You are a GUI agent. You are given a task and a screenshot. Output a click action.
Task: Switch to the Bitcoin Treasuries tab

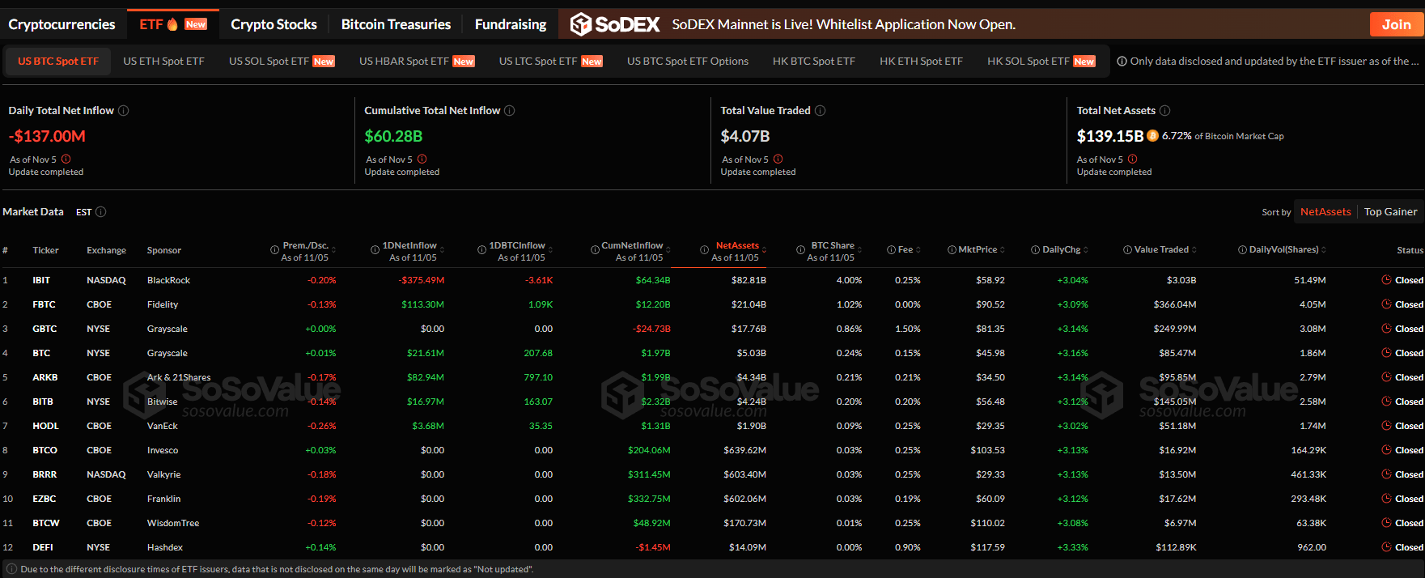click(x=396, y=24)
